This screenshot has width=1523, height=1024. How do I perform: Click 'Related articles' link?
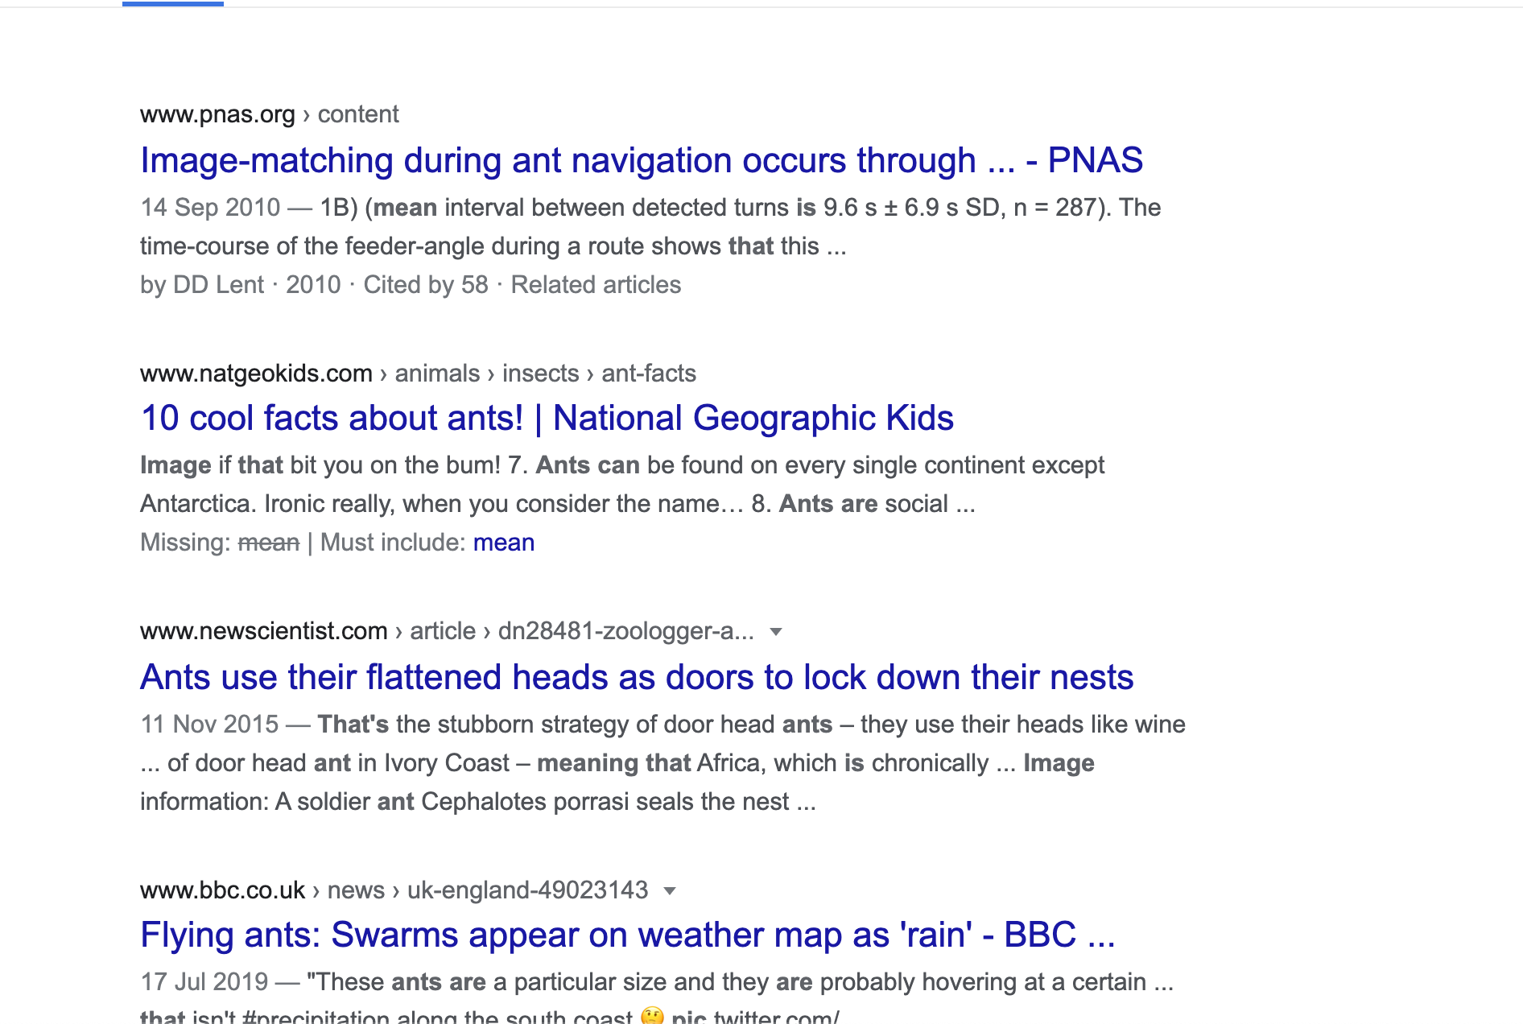[596, 284]
